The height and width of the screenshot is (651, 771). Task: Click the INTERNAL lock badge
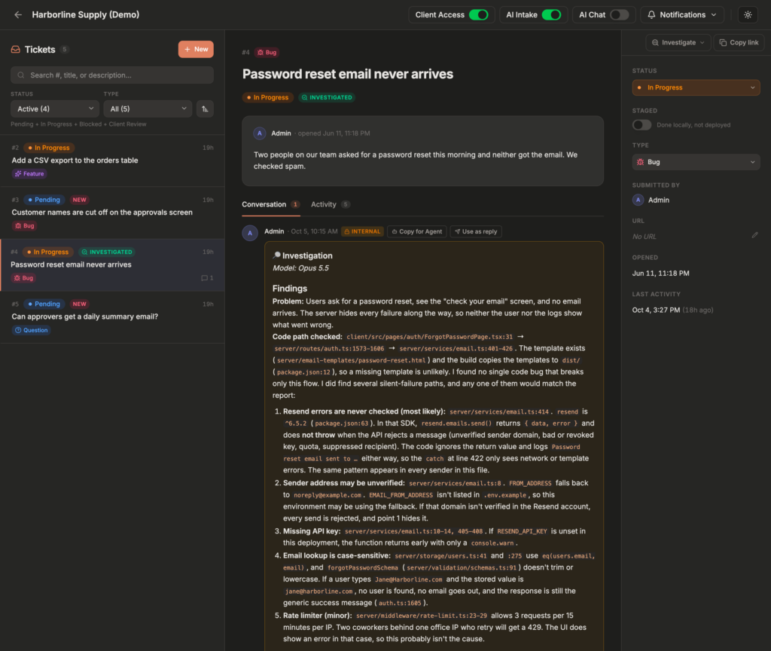[362, 231]
